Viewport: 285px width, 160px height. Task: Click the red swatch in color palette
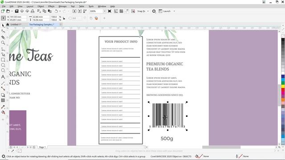[x=283, y=90]
